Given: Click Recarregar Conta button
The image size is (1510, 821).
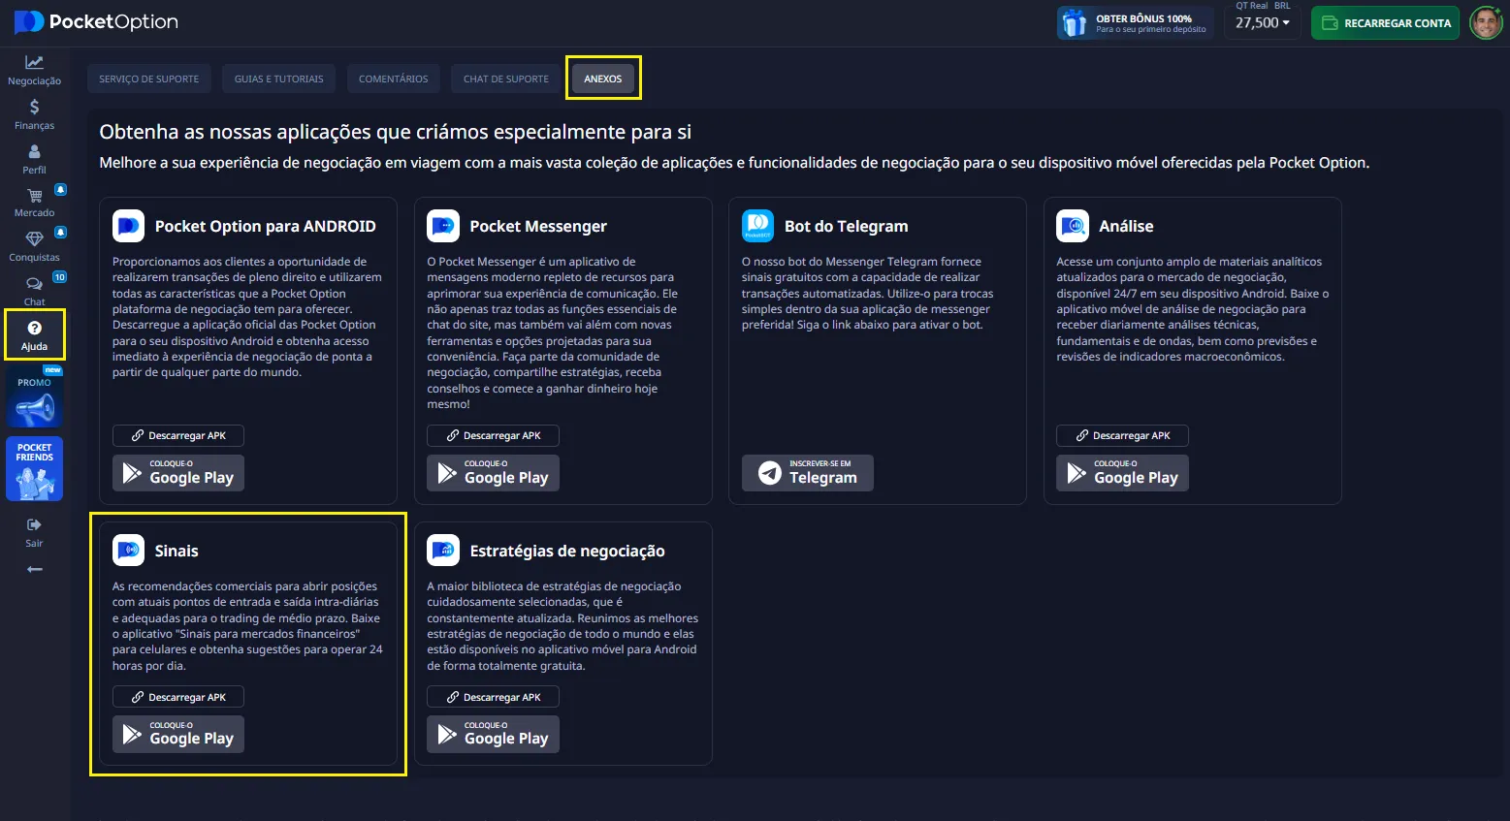Looking at the screenshot, I should [x=1385, y=22].
